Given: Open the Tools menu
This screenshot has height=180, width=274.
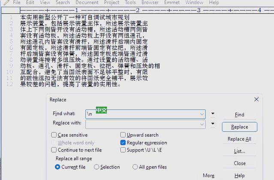Looking at the screenshot, I should [x=130, y=3].
